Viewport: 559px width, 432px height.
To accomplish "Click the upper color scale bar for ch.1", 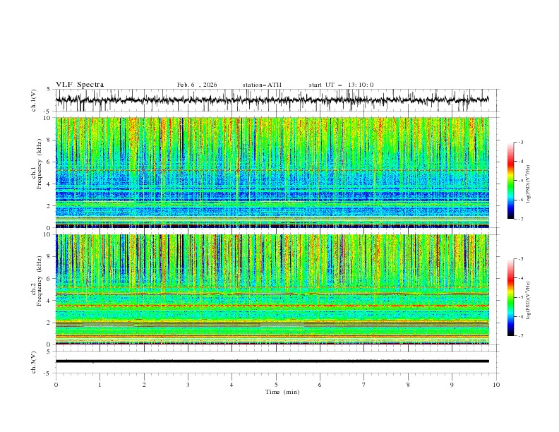I will click(510, 180).
